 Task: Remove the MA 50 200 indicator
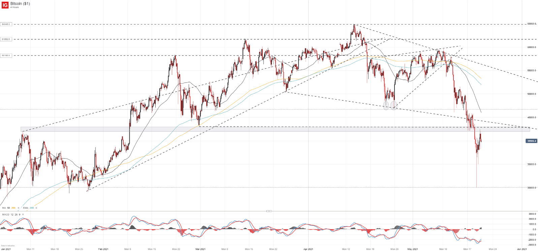tap(19, 208)
